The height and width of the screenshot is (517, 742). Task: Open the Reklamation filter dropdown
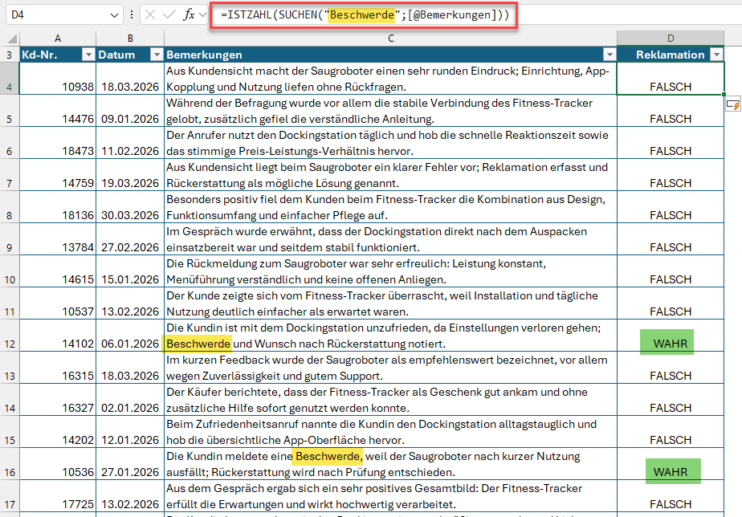(x=717, y=55)
